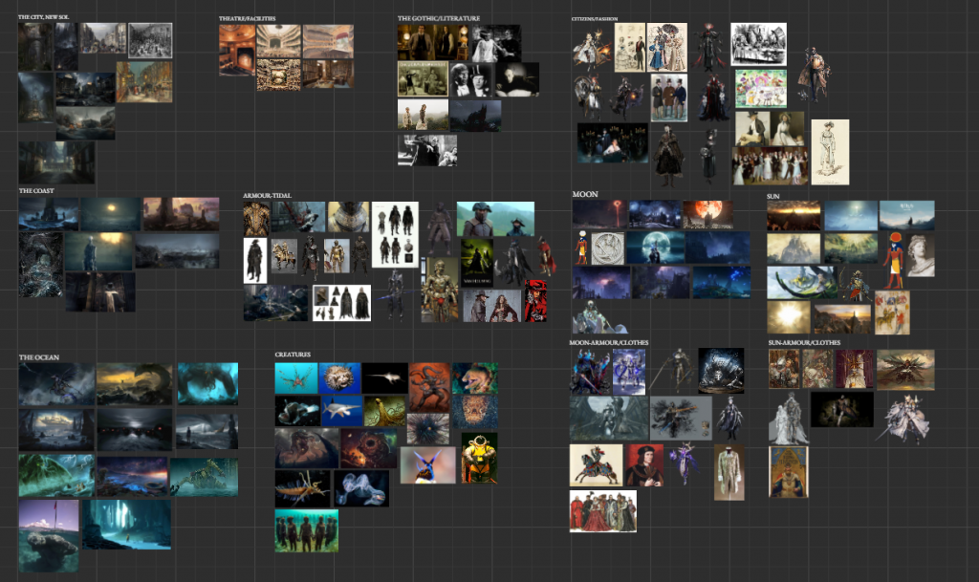
Task: Select the green sea dragon attacking ship image
Action: coord(56,476)
